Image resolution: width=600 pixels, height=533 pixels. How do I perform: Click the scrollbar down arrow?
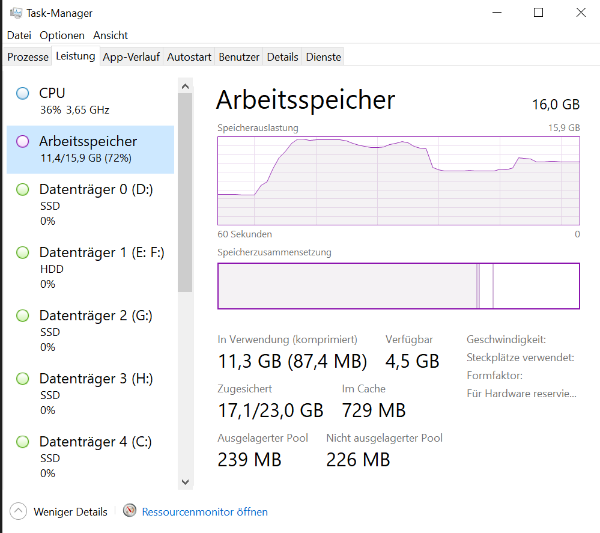(x=185, y=482)
